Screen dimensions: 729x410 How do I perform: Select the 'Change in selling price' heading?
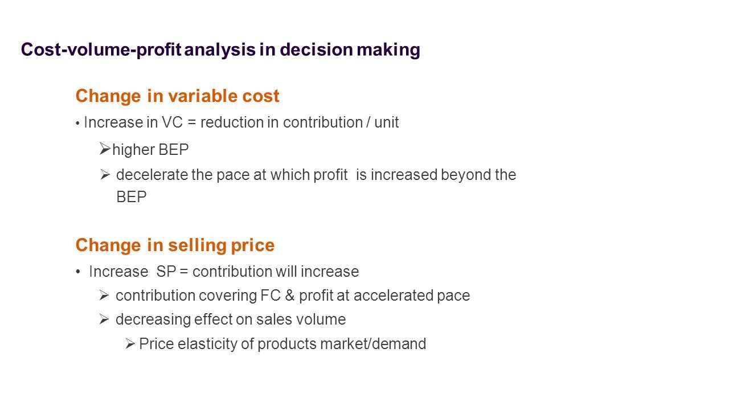click(x=175, y=245)
